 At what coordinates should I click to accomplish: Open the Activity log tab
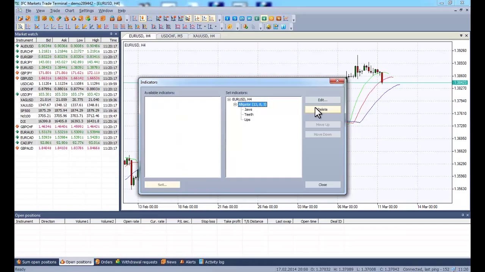211,262
